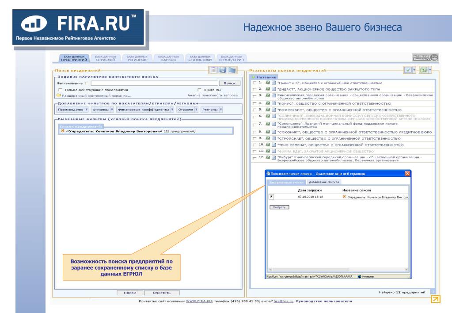Open document icon for ПОЖСЕРВИС row
Screen dimensions: 452x313
[274, 110]
